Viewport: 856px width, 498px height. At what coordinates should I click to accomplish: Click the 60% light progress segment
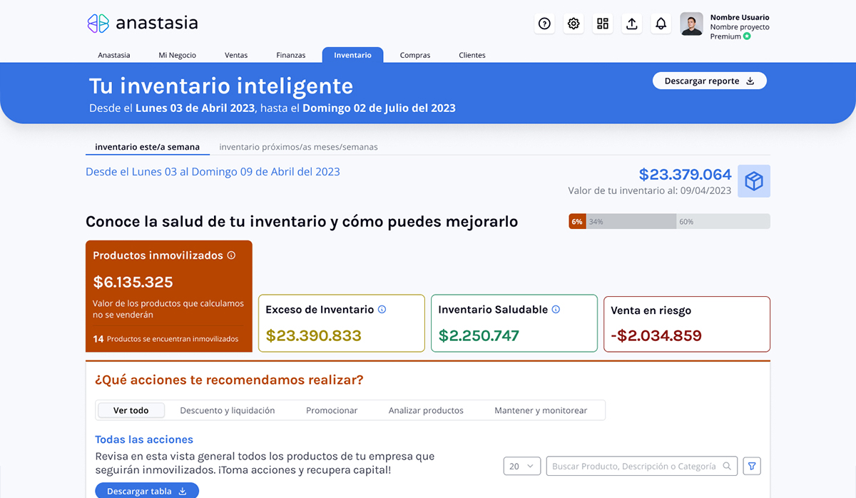pos(723,221)
